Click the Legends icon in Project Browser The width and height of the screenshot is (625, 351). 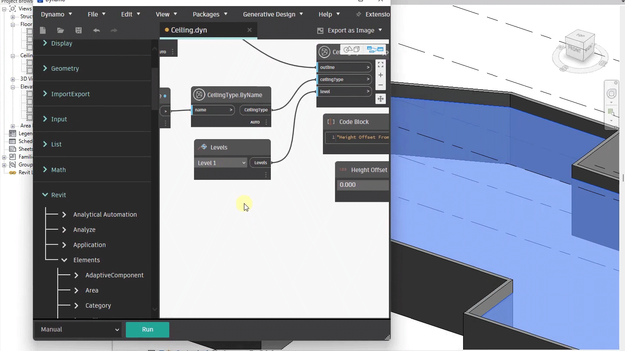[x=13, y=133]
